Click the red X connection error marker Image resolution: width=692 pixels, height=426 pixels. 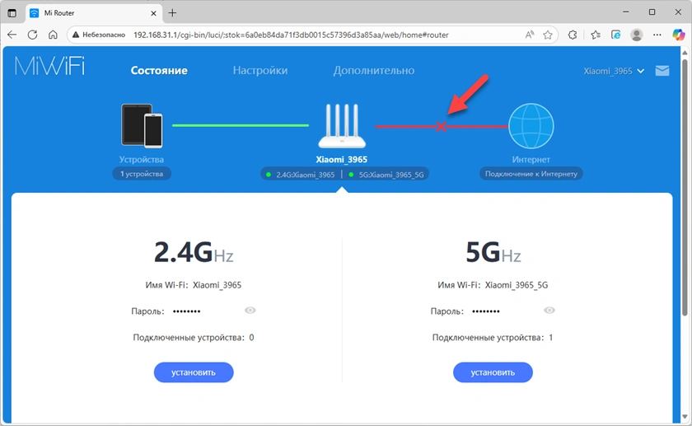click(441, 127)
